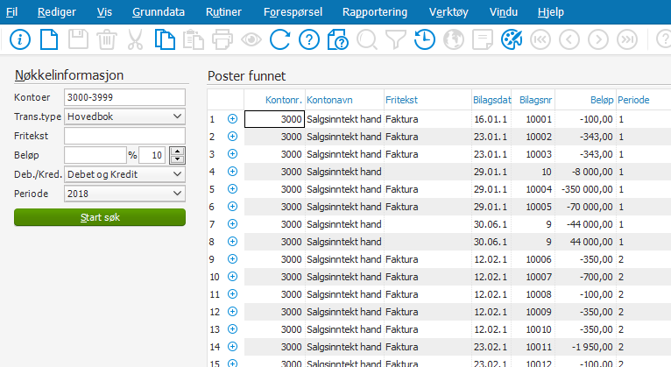Expand row 1 with plus icon

point(232,119)
